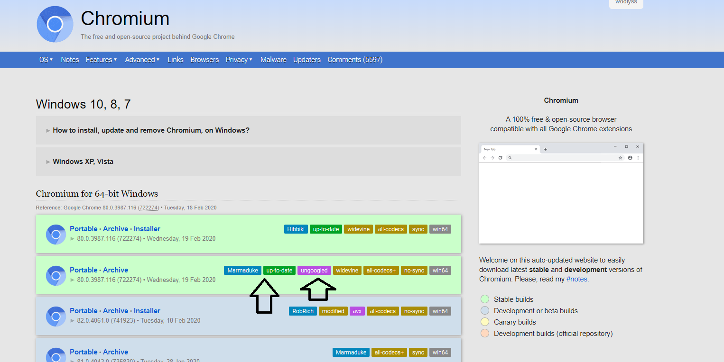Expand the Windows XP, Vista section
Image resolution: width=724 pixels, height=362 pixels.
[83, 162]
